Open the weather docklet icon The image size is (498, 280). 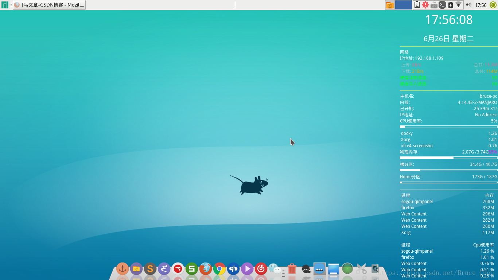(x=306, y=269)
